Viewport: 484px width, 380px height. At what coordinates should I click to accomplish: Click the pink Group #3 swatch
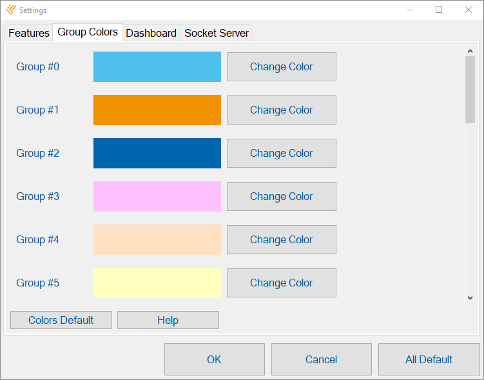coord(157,197)
